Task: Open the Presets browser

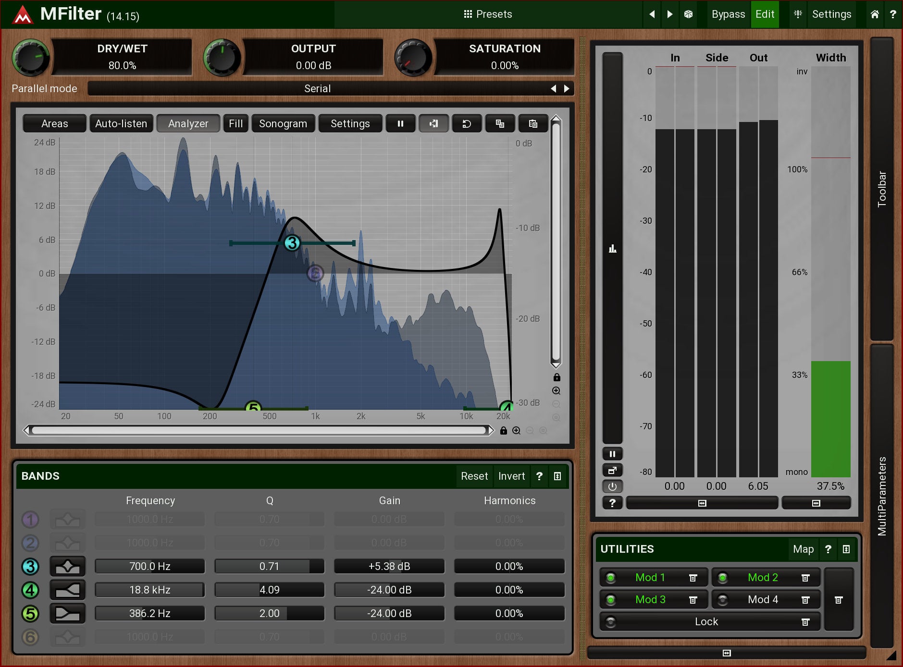Action: (488, 14)
